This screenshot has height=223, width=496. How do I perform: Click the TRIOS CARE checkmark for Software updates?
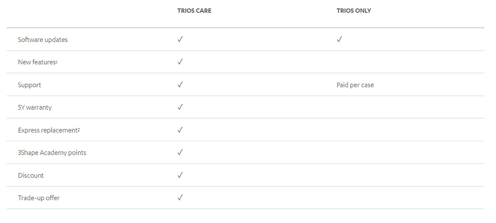[180, 39]
